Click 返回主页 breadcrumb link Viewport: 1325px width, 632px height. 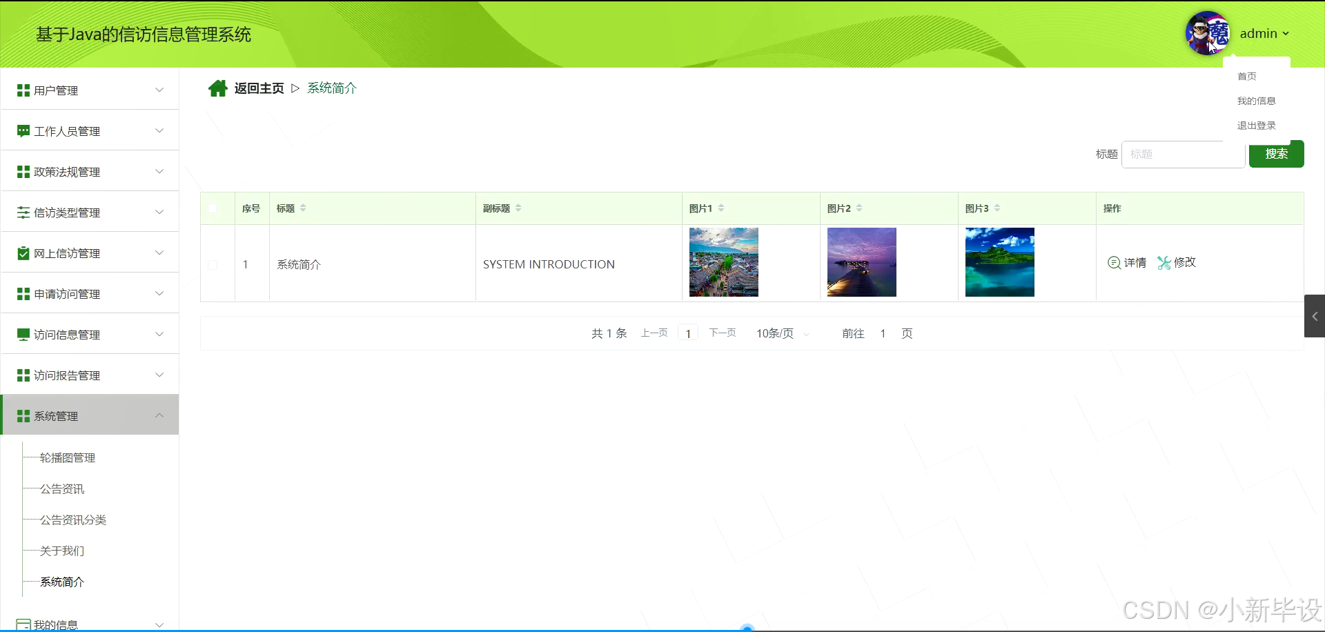(x=257, y=88)
